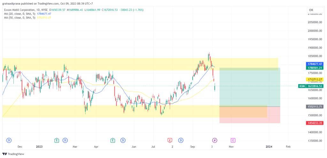This screenshot has width=327, height=158.
Task: Click the green 1780501.21 target price label
Action: point(315,68)
